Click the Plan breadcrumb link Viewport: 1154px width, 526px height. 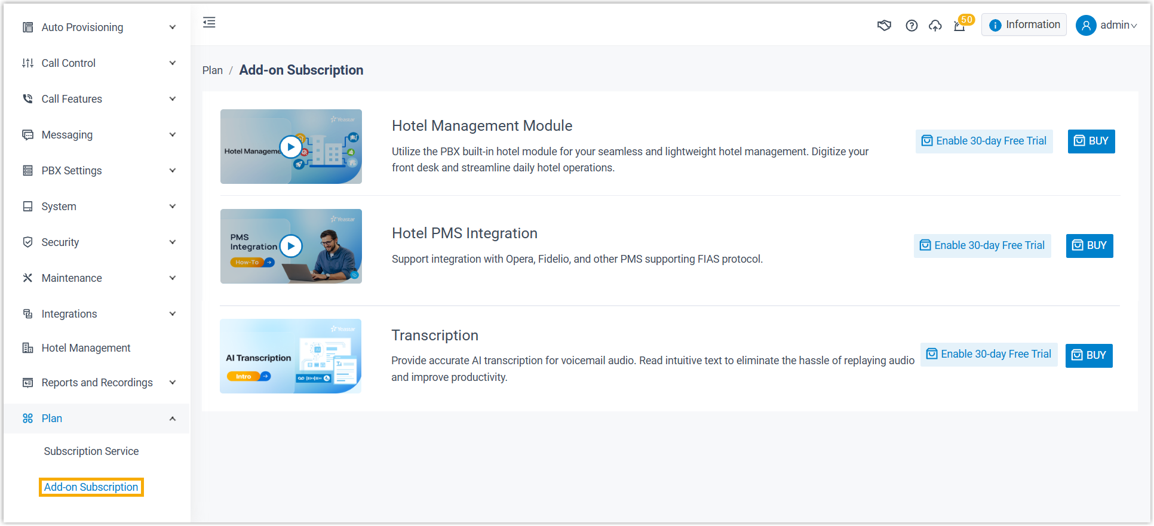click(x=212, y=70)
